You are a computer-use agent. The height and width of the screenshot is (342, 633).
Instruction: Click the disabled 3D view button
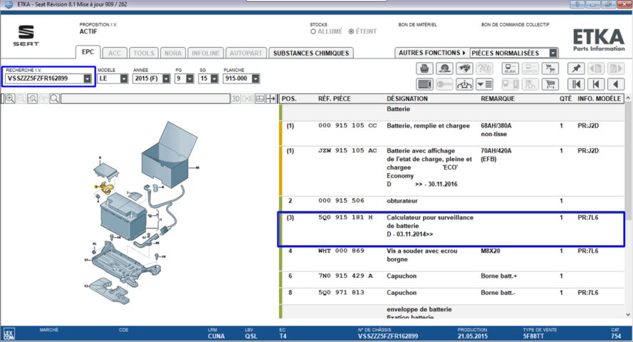(236, 98)
